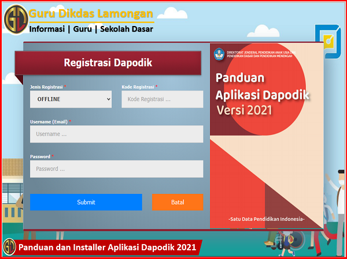Click the Guru Dikdas Lamongan title text

pyautogui.click(x=91, y=14)
